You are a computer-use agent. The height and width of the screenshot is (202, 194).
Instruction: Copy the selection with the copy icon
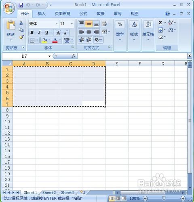click(21, 29)
